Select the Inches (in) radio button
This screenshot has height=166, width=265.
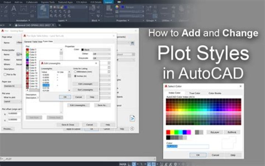tap(75, 76)
